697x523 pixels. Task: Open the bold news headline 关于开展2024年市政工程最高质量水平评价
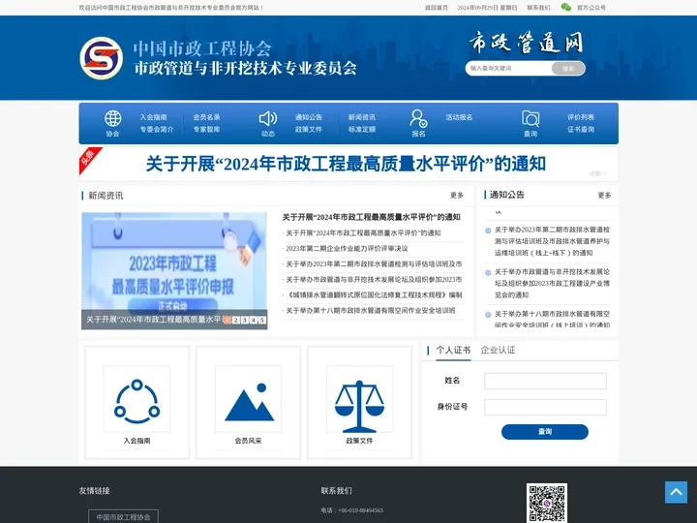[x=372, y=217]
